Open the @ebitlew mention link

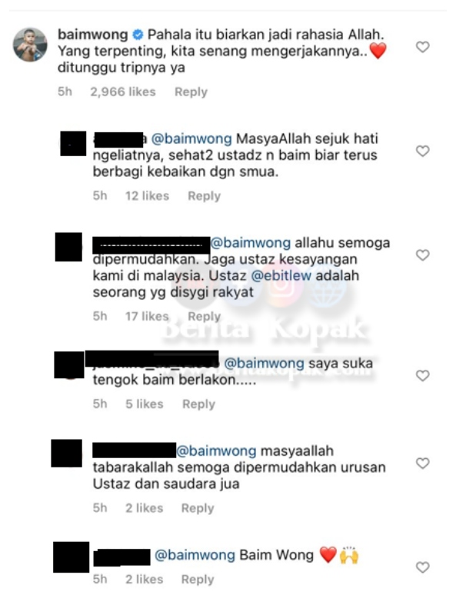(281, 275)
